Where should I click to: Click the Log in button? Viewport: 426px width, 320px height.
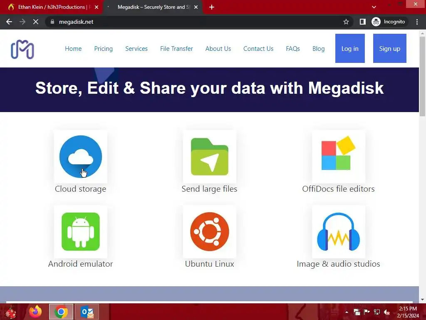click(x=350, y=48)
